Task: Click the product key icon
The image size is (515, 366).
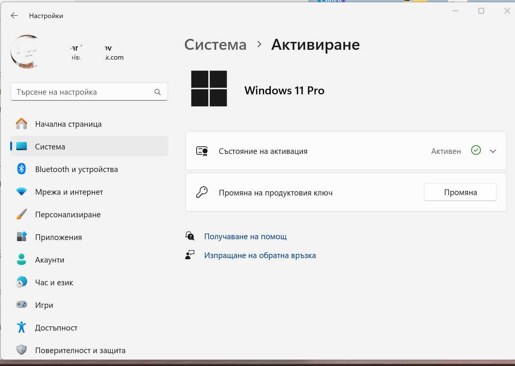Action: coord(202,192)
